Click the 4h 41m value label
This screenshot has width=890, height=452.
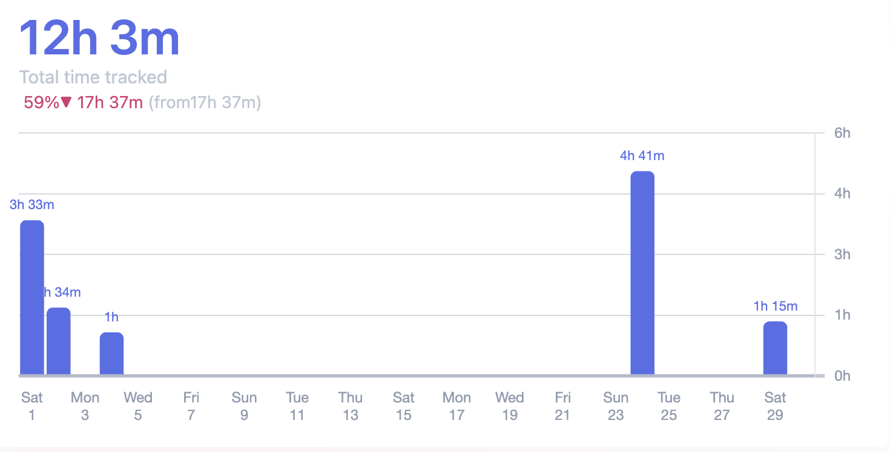click(642, 156)
